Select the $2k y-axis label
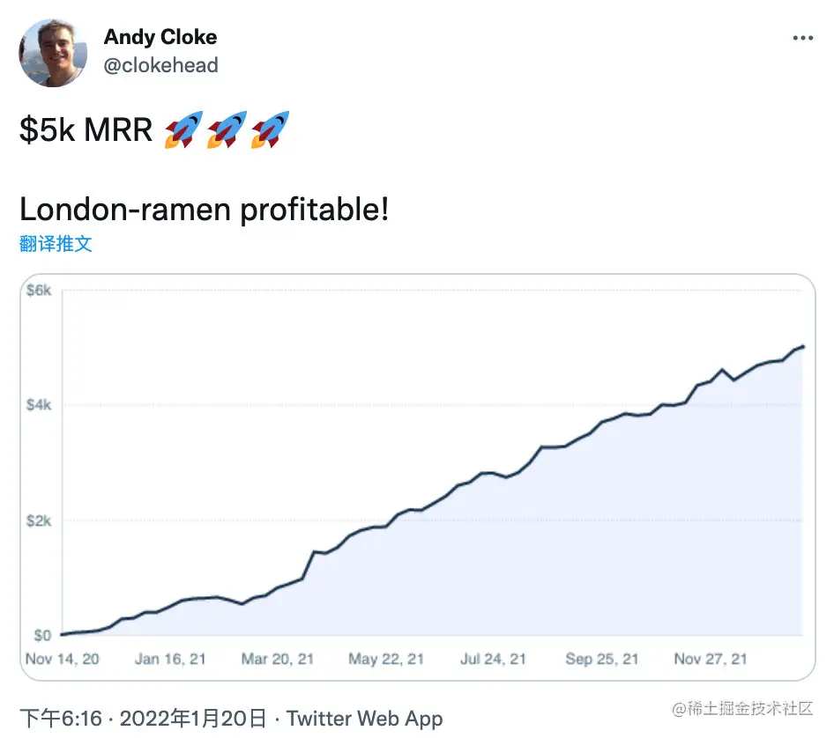 [39, 520]
